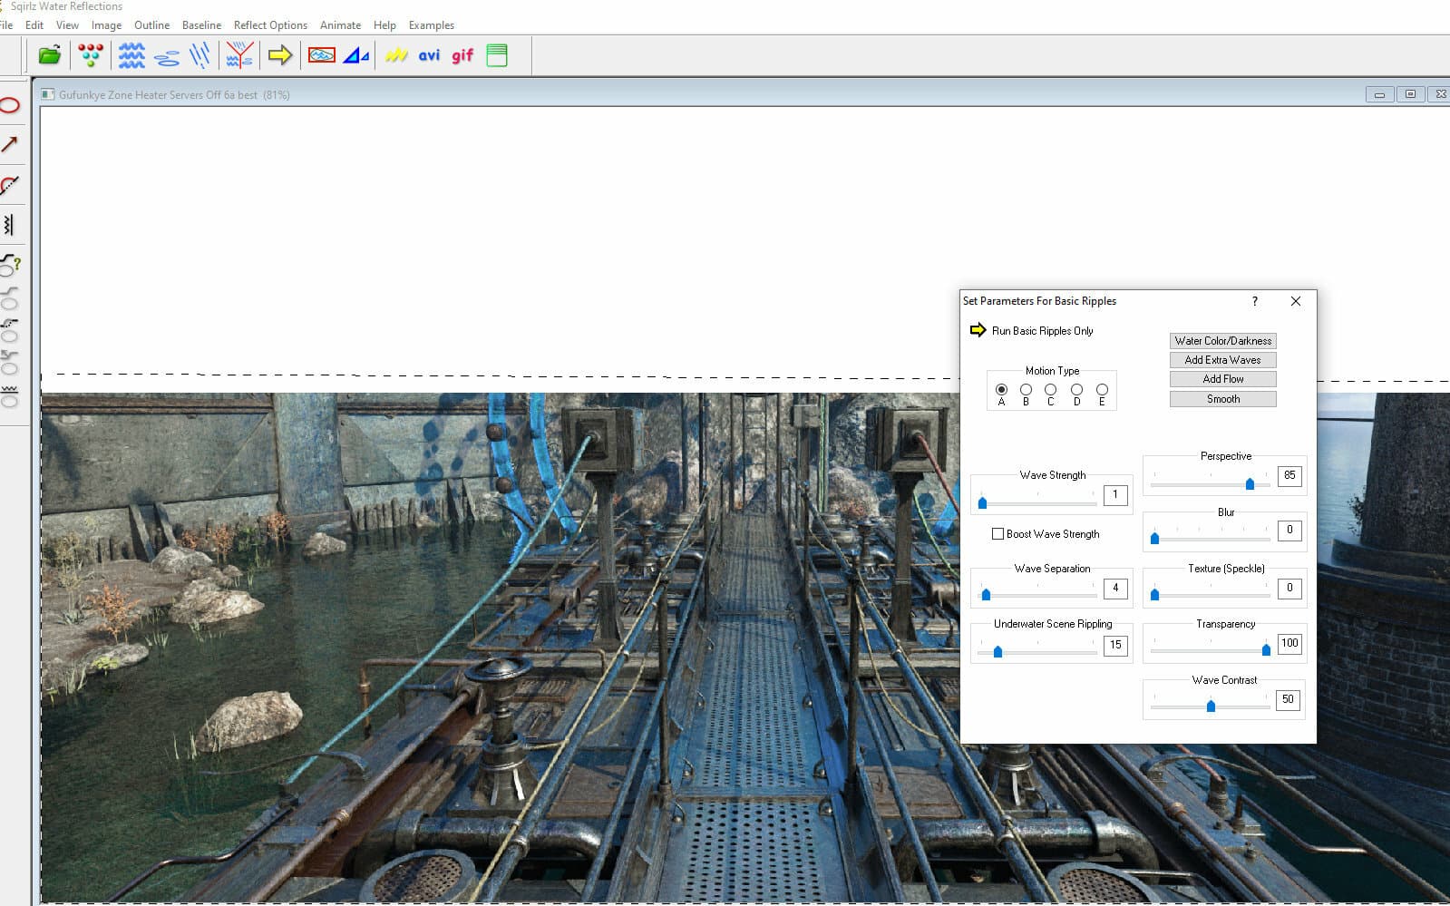Click the yellow zigzag animation toolbar icon

[396, 55]
